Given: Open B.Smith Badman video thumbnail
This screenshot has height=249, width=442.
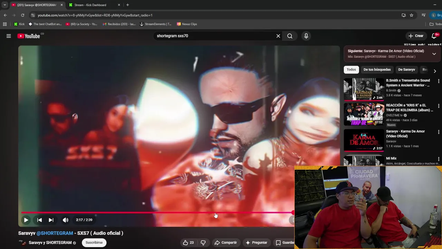Looking at the screenshot, I should tap(364, 89).
